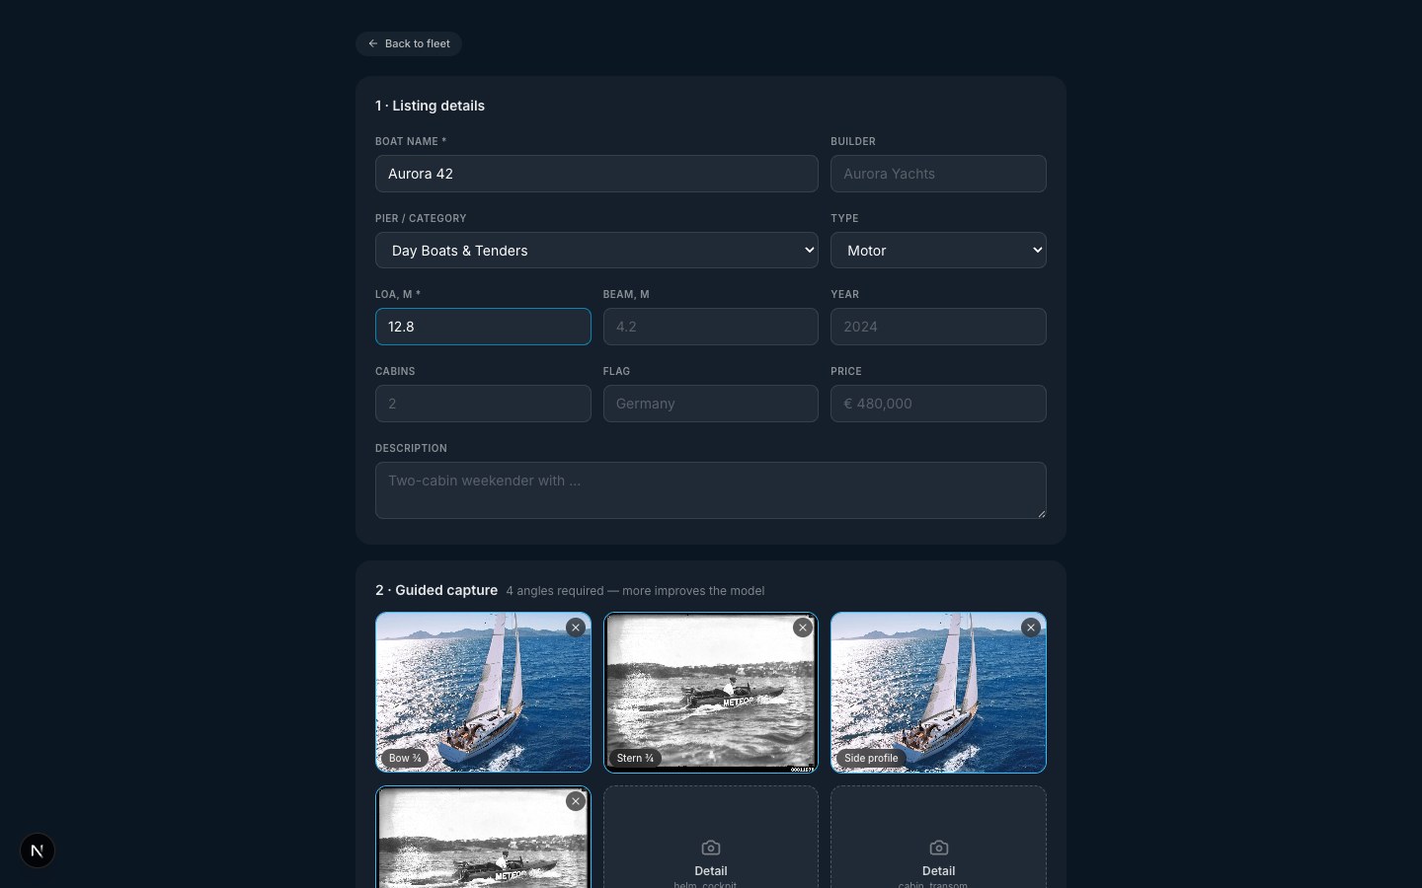This screenshot has width=1422, height=888.
Task: Select the Bow ¾ sailboat thumbnail
Action: click(x=483, y=693)
